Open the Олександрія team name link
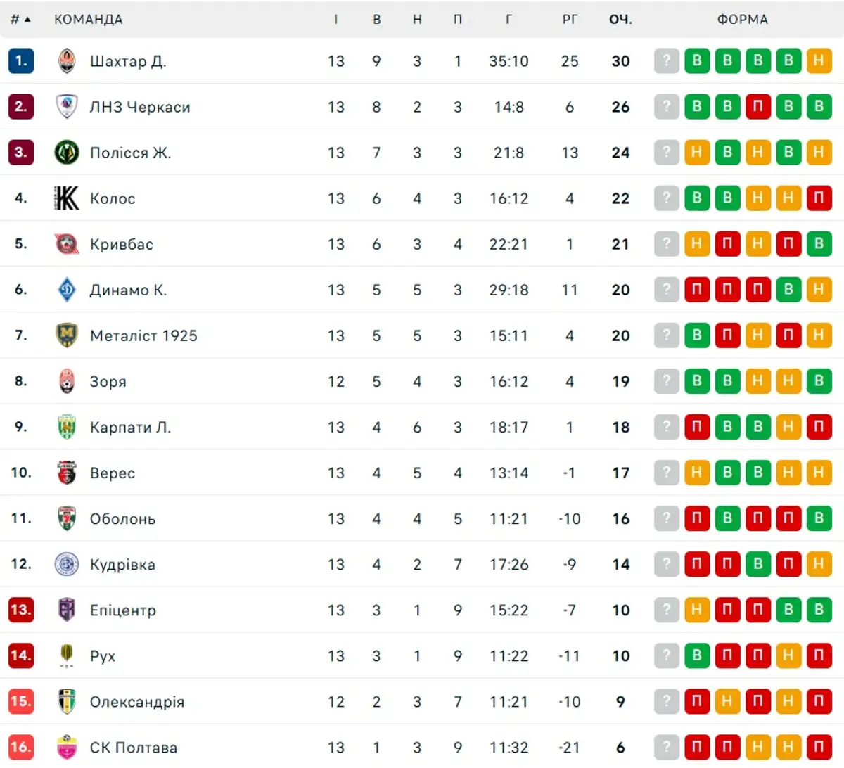This screenshot has width=844, height=768. tap(137, 702)
